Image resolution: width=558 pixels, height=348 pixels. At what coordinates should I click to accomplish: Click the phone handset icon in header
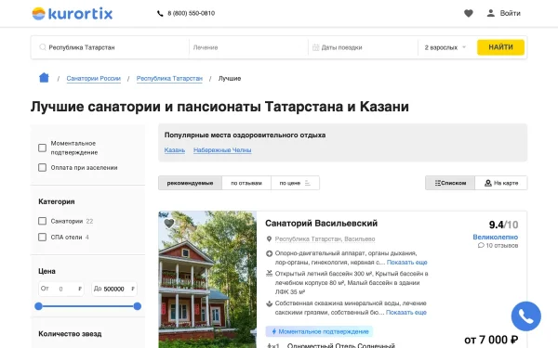(160, 14)
